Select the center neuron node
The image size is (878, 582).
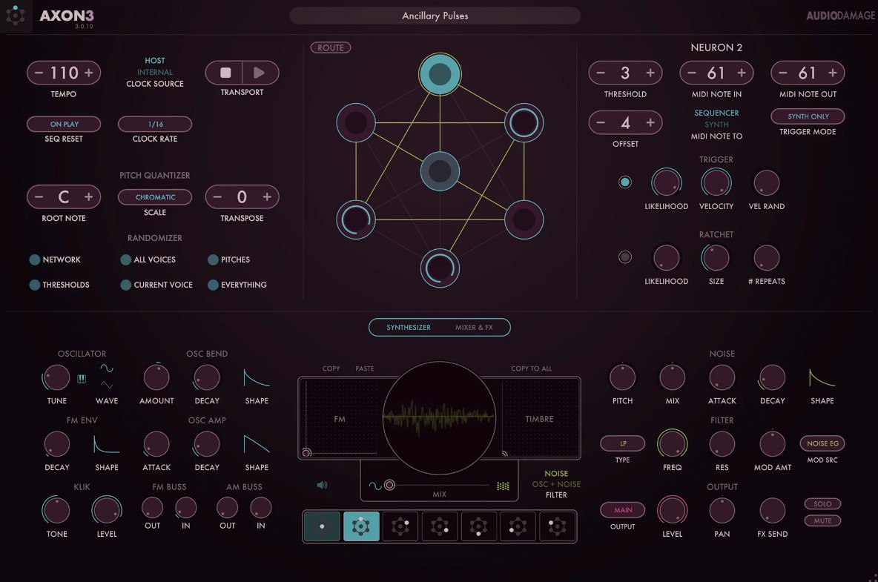(440, 171)
